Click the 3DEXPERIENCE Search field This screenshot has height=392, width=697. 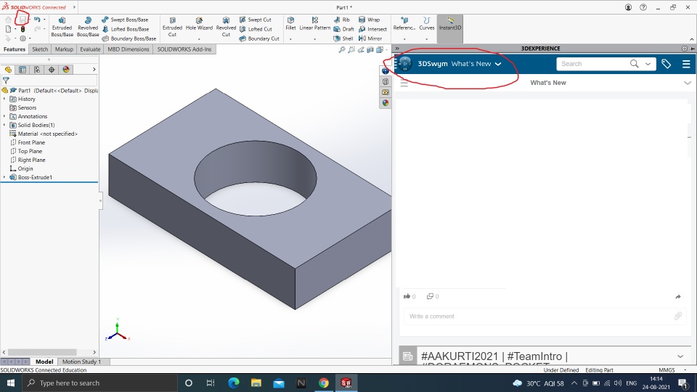[x=593, y=64]
